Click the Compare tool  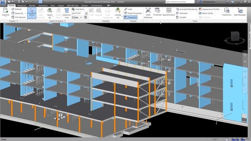[205, 17]
